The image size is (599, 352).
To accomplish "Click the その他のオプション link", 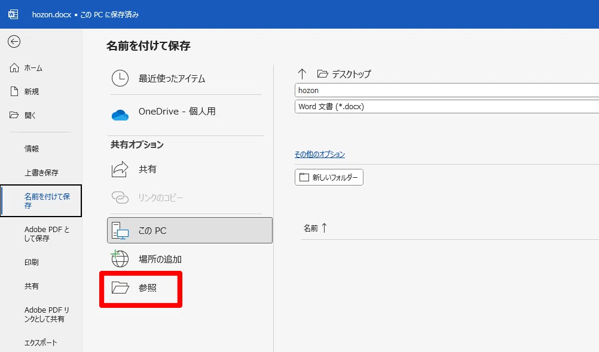I will (320, 155).
